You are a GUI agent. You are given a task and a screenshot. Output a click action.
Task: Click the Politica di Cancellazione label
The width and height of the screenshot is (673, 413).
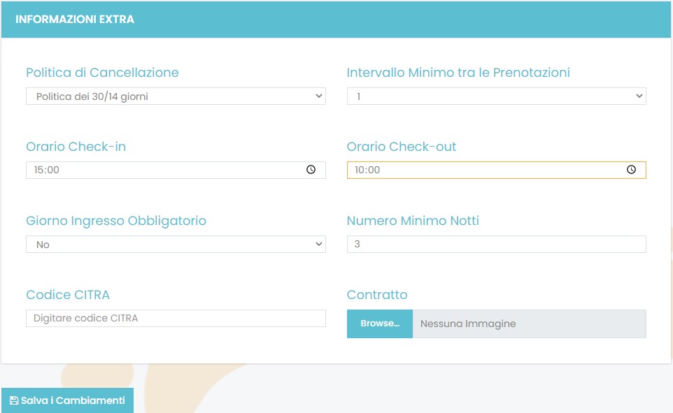point(102,73)
